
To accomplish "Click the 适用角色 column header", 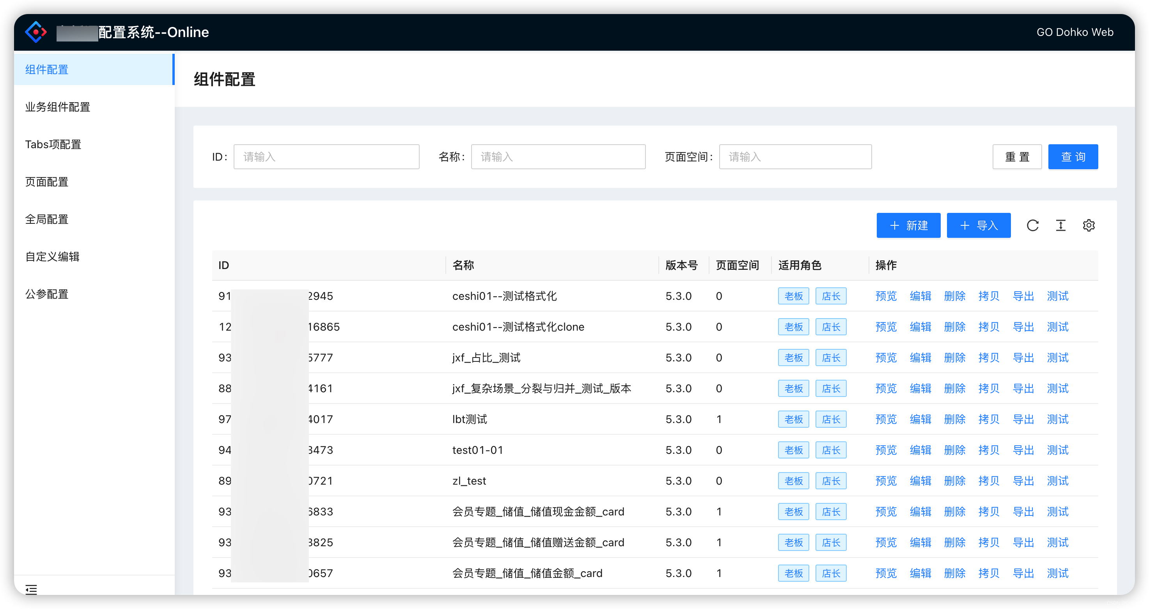I will 800,265.
